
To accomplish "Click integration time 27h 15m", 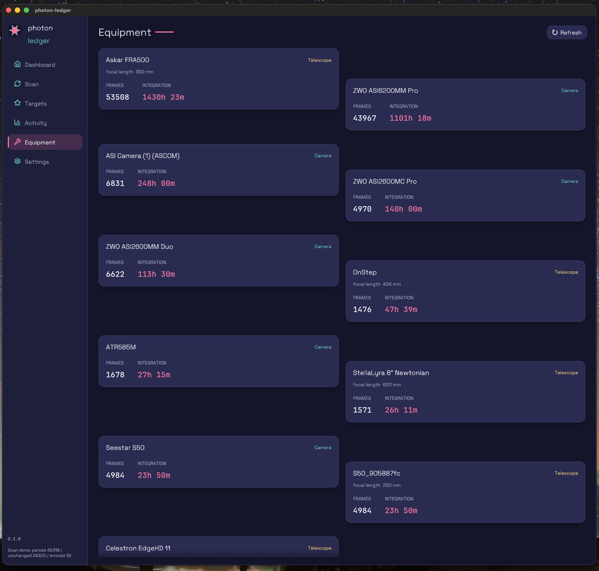I will coord(154,375).
